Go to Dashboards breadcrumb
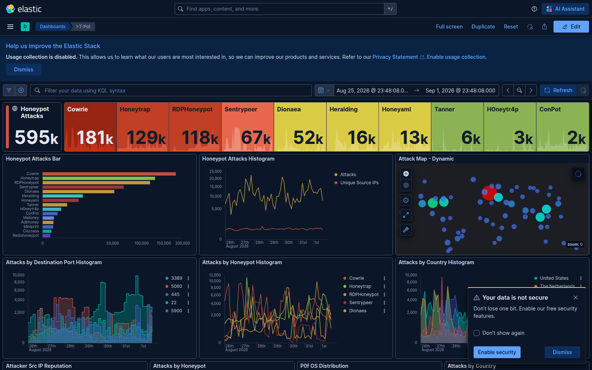The width and height of the screenshot is (592, 370). pyautogui.click(x=53, y=27)
